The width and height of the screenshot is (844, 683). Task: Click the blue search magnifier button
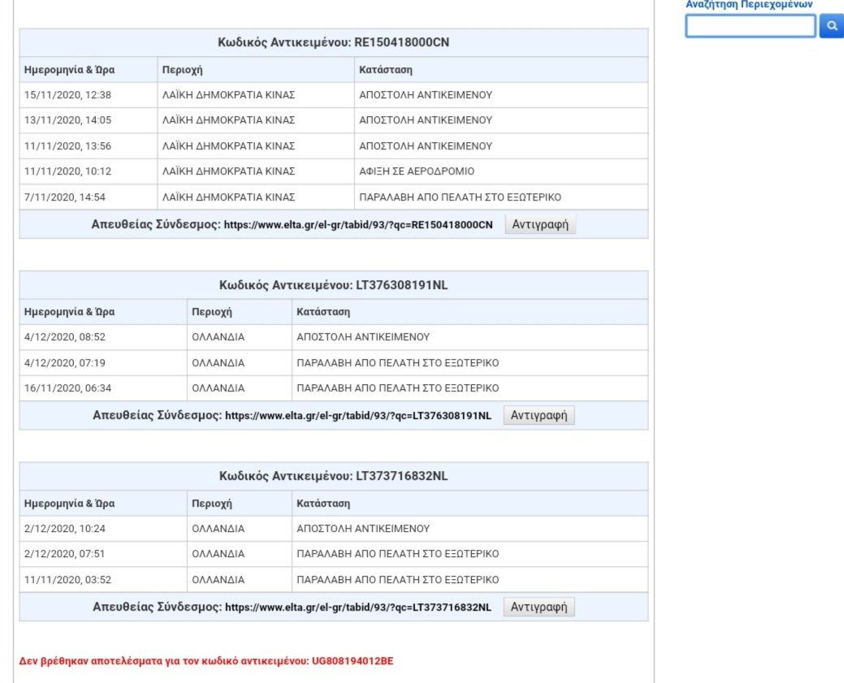point(832,26)
